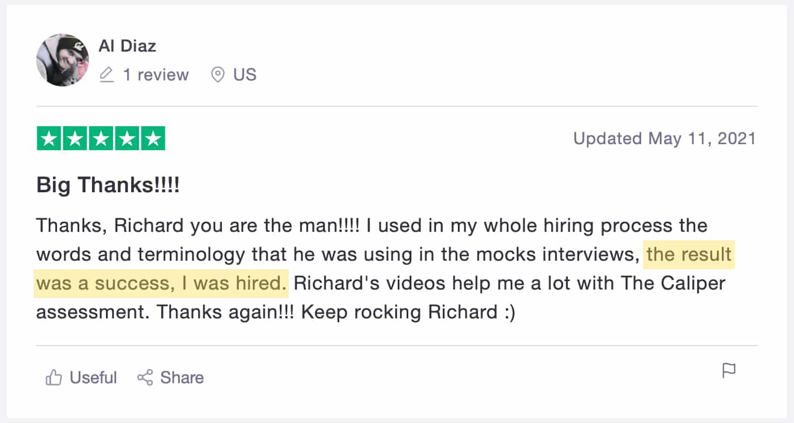Viewport: 794px width, 423px height.
Task: Click the second green rating star
Action: (x=75, y=139)
